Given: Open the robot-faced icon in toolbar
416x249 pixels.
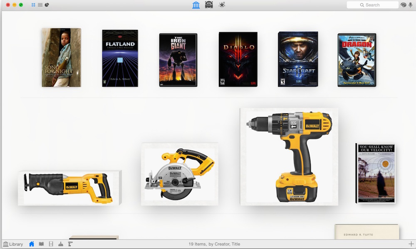Looking at the screenshot, I should pyautogui.click(x=209, y=5).
